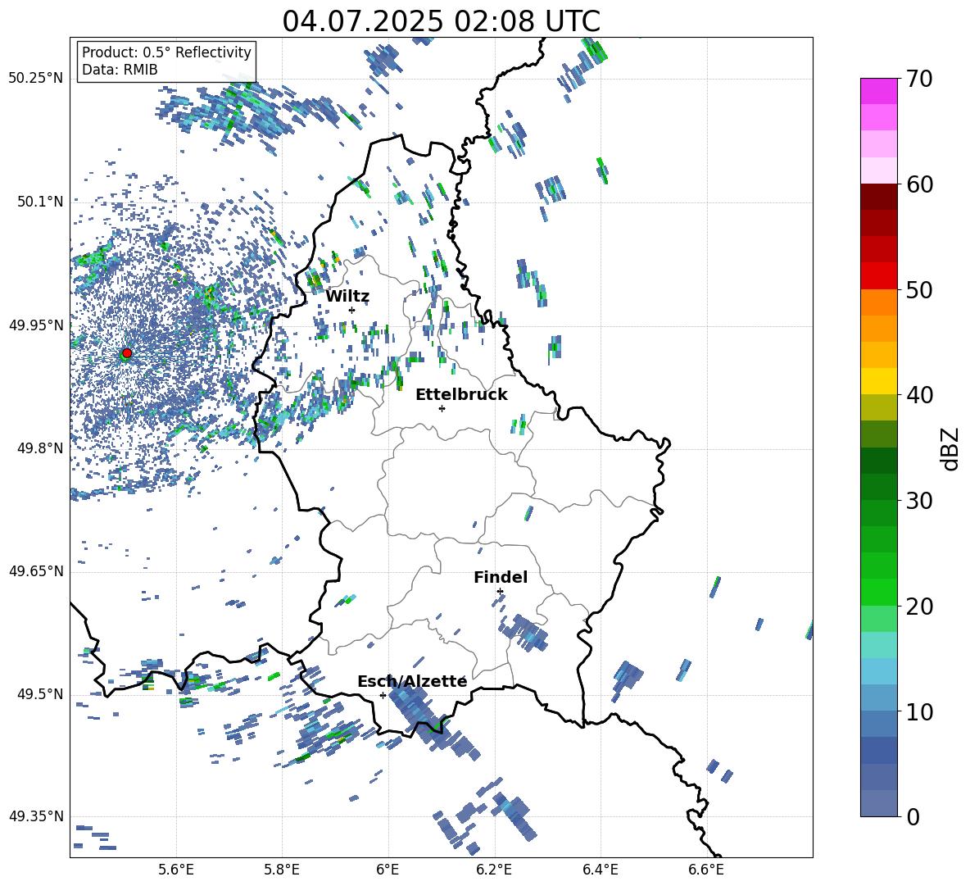Click the colorbar 60 tick label
970x886 pixels.
pos(919,184)
